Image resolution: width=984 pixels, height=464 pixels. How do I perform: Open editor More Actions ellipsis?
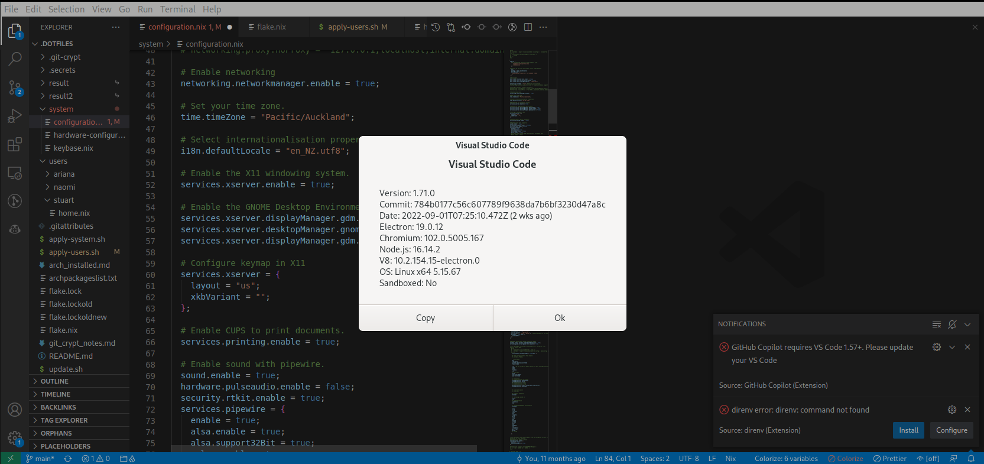543,27
